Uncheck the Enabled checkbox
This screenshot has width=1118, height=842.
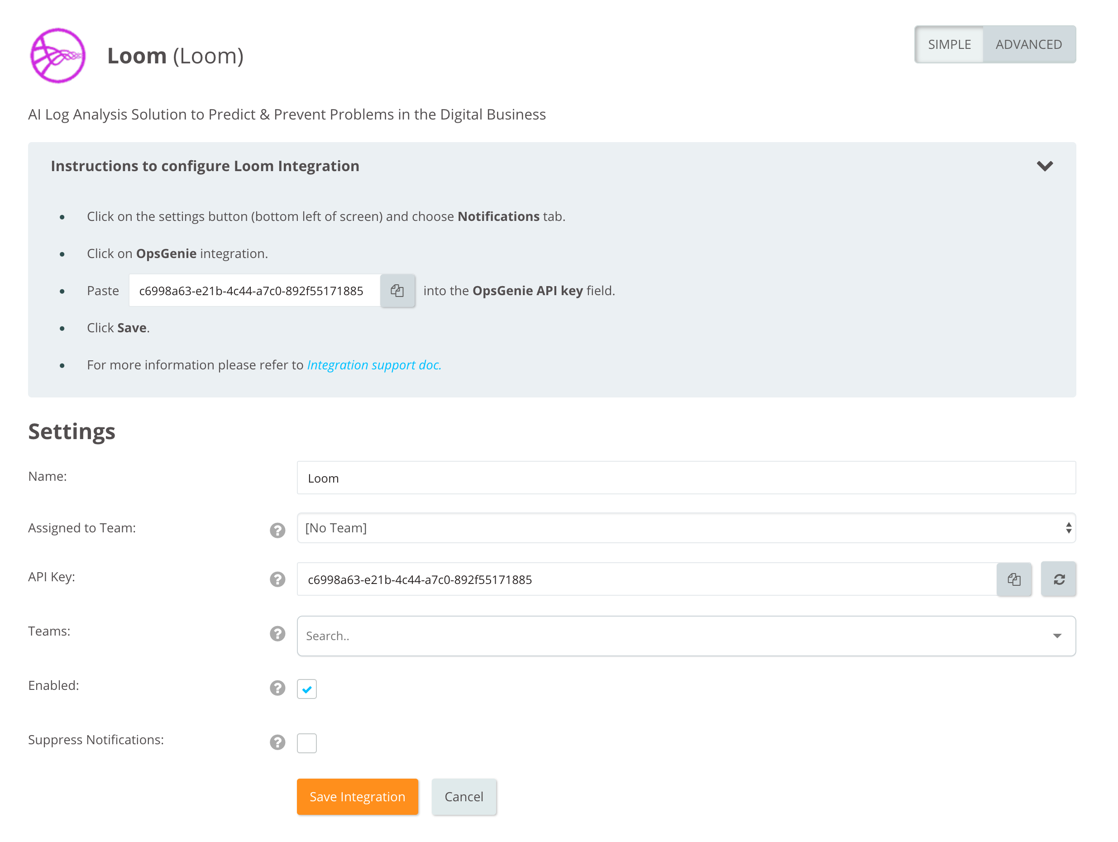(307, 689)
